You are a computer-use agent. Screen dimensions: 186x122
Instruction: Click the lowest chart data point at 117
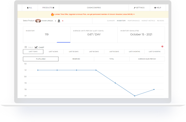tap(135, 96)
